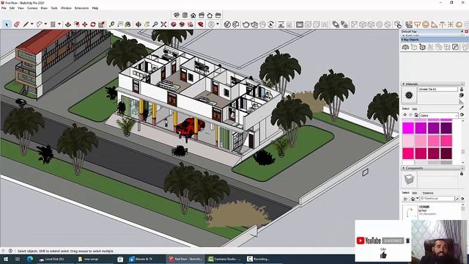Viewport: 469px width, 264px height.
Task: Select the Orbit camera tool
Action: (x=139, y=24)
